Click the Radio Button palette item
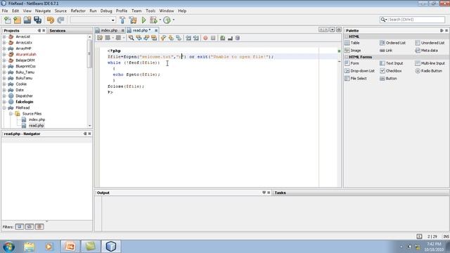This screenshot has height=253, width=450. tap(429, 71)
